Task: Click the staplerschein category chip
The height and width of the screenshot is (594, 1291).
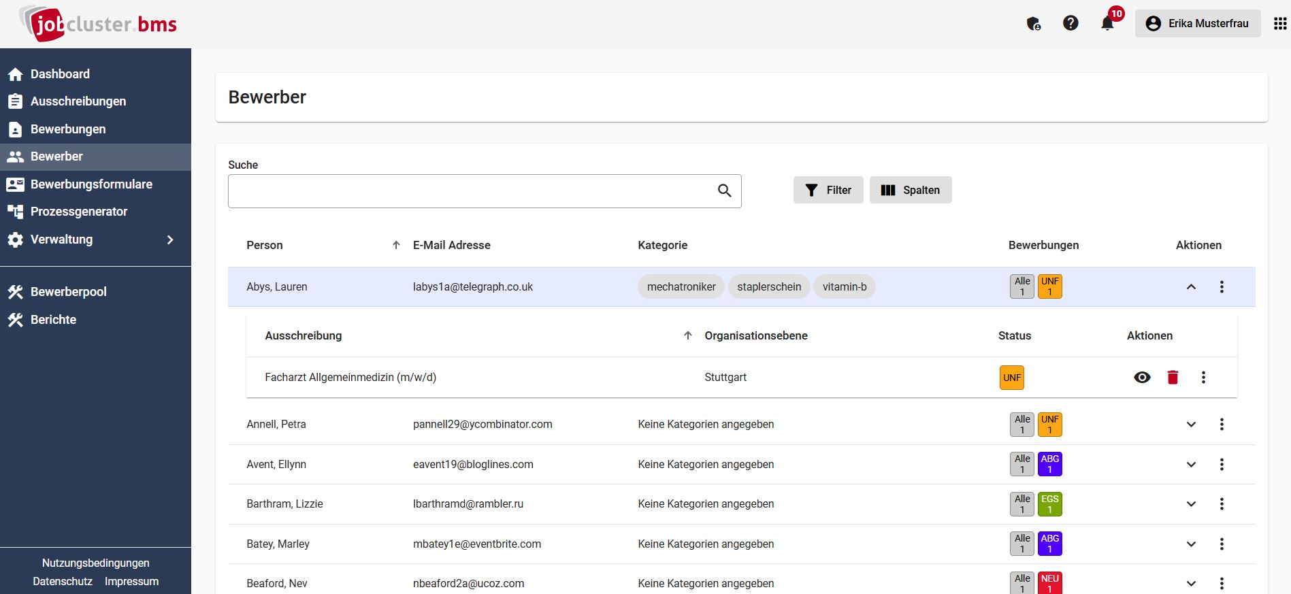Action: [769, 286]
